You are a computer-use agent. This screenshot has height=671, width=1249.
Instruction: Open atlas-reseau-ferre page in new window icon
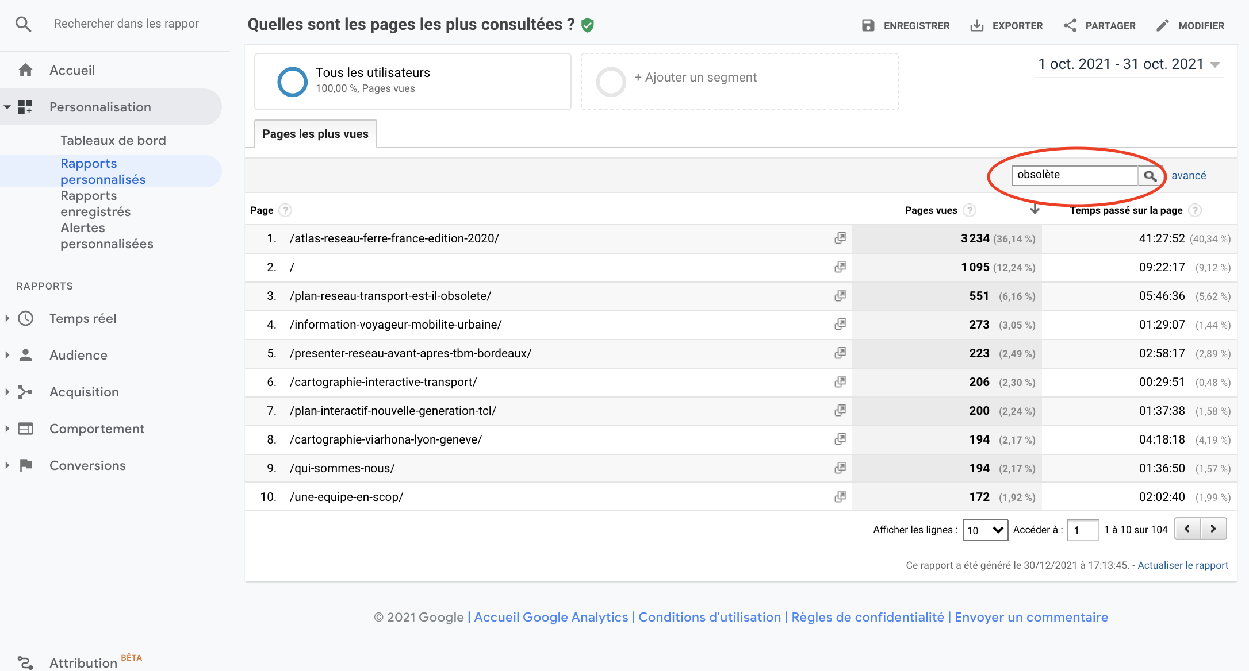840,238
